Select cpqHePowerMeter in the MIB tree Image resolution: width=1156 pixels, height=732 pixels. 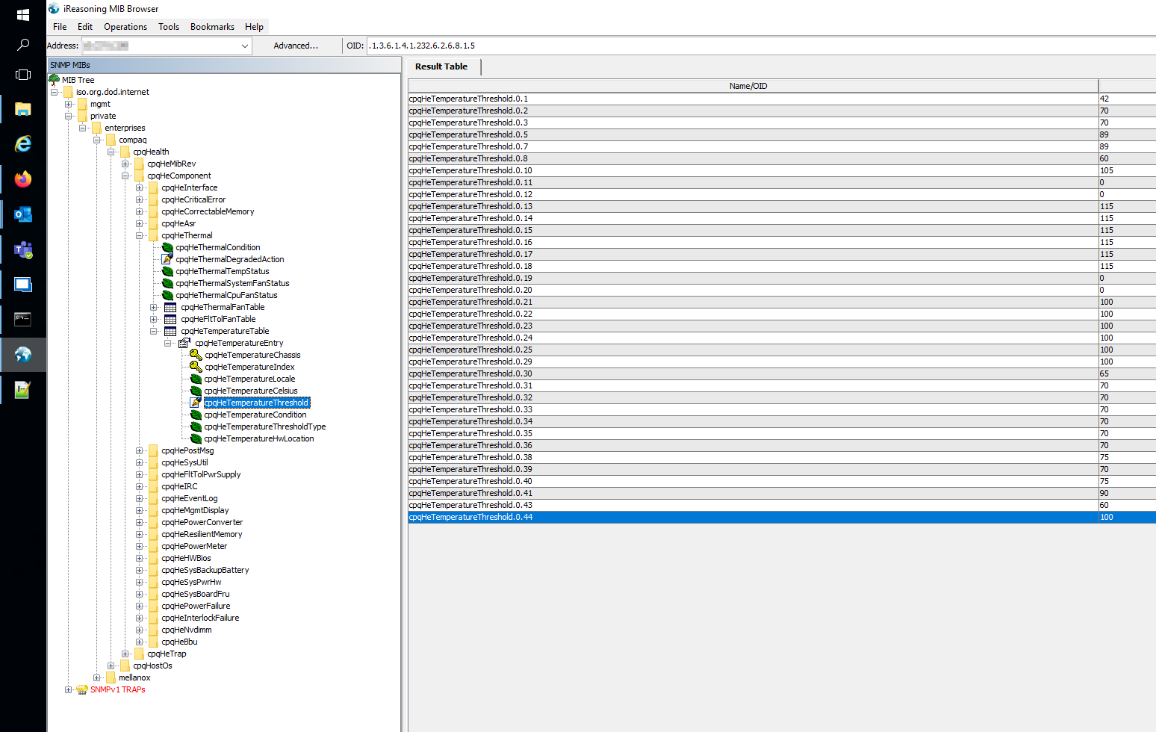tap(194, 546)
